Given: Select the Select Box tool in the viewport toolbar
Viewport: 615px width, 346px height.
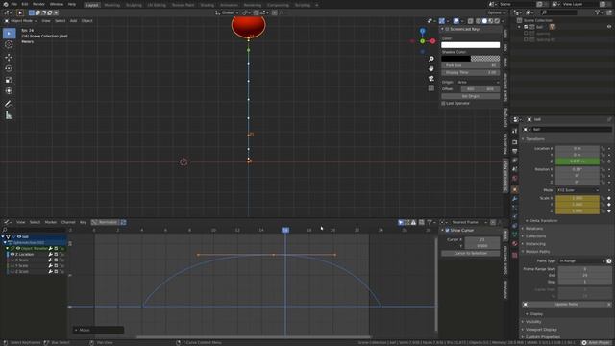Looking at the screenshot, I should coord(9,34).
